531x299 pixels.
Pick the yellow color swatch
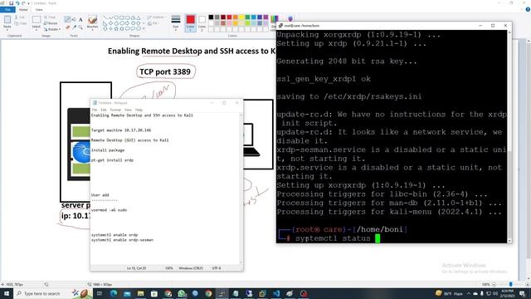coord(241,17)
